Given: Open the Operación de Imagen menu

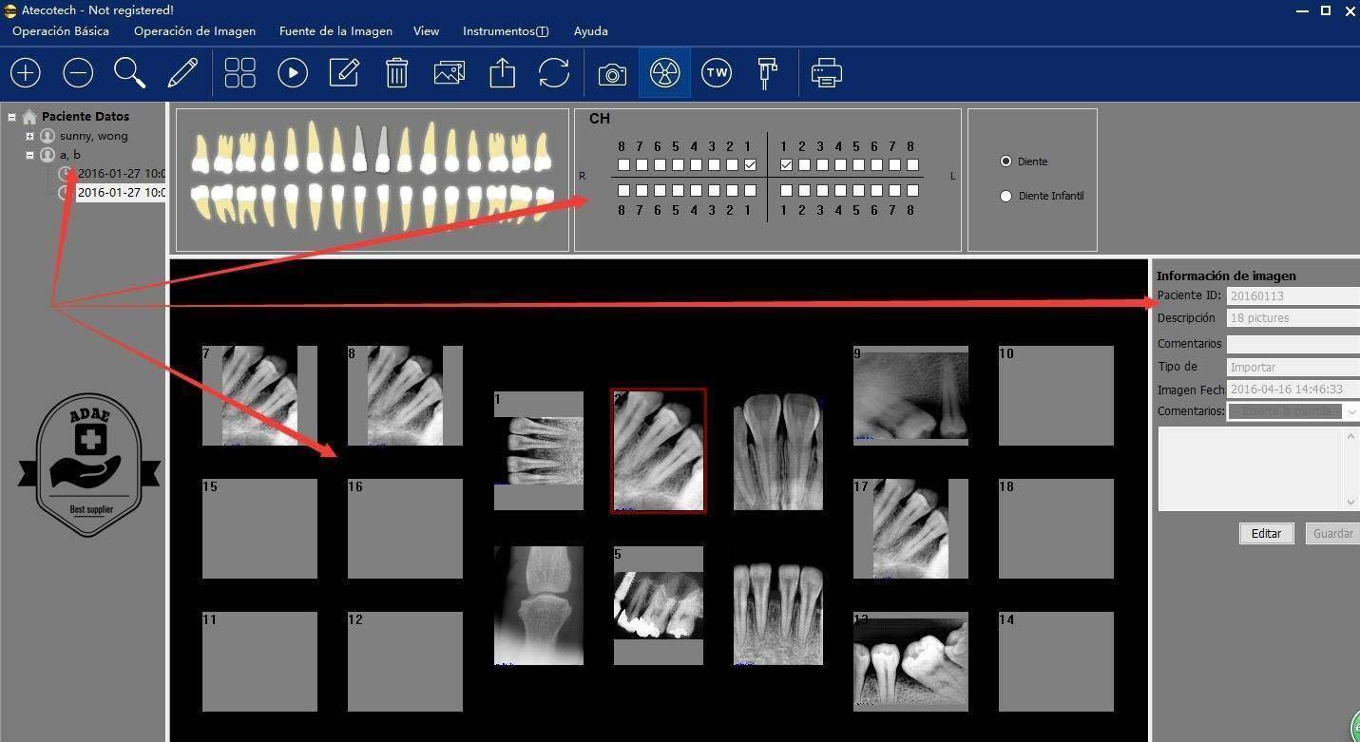Looking at the screenshot, I should (195, 31).
